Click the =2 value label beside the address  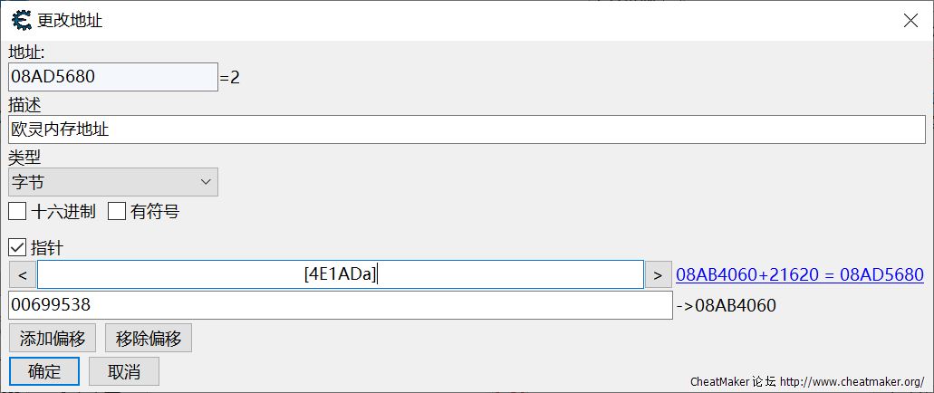point(230,78)
